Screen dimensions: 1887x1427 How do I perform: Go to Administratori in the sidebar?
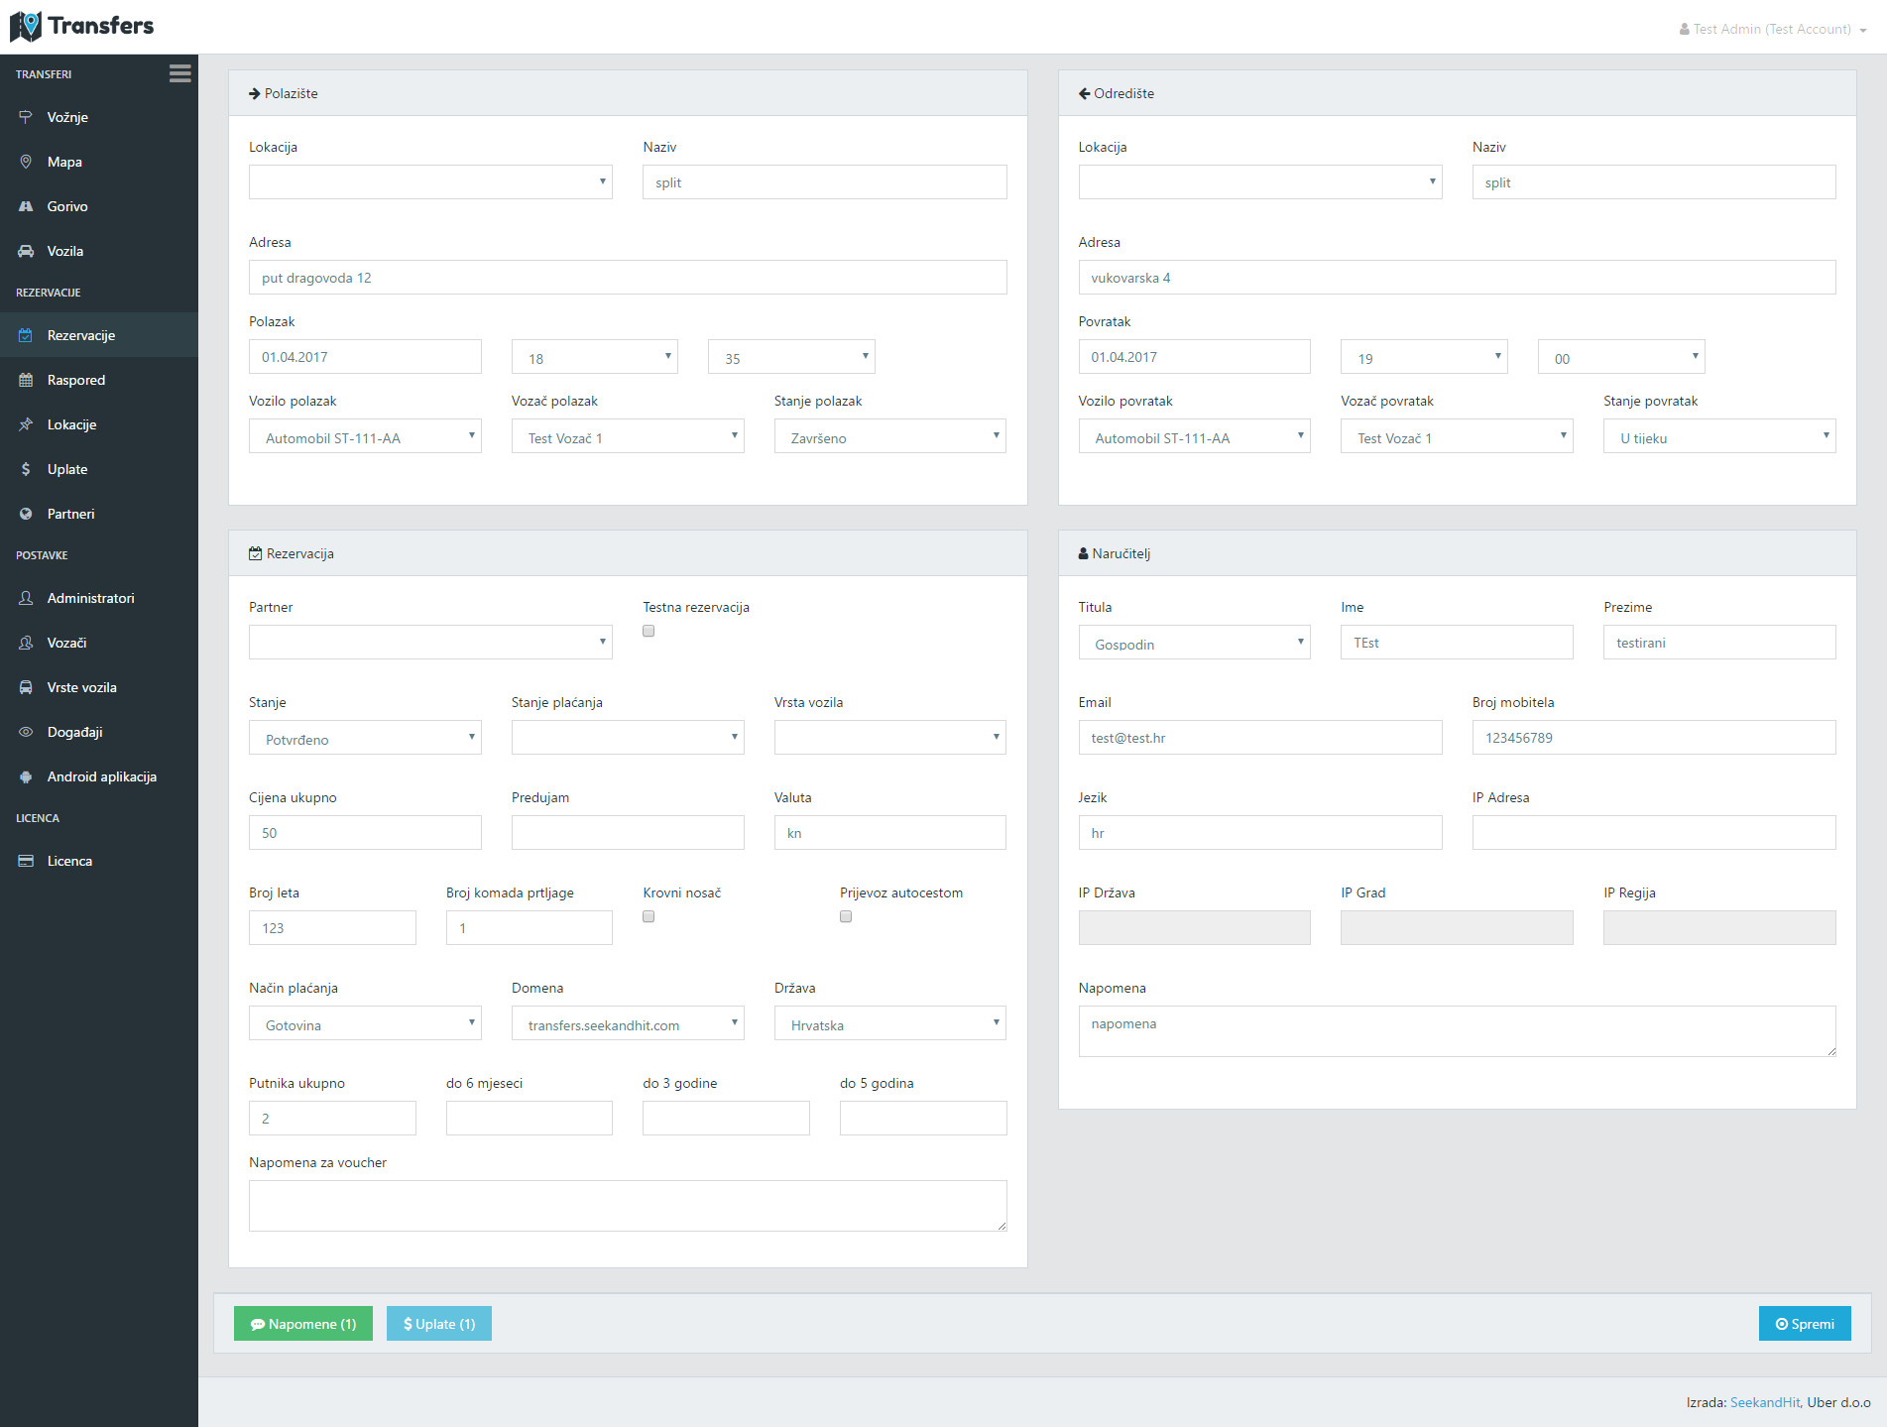(x=90, y=598)
